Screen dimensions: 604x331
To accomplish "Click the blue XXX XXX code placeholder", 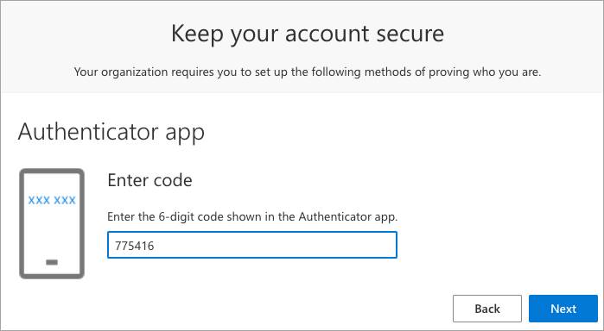I will [x=52, y=200].
